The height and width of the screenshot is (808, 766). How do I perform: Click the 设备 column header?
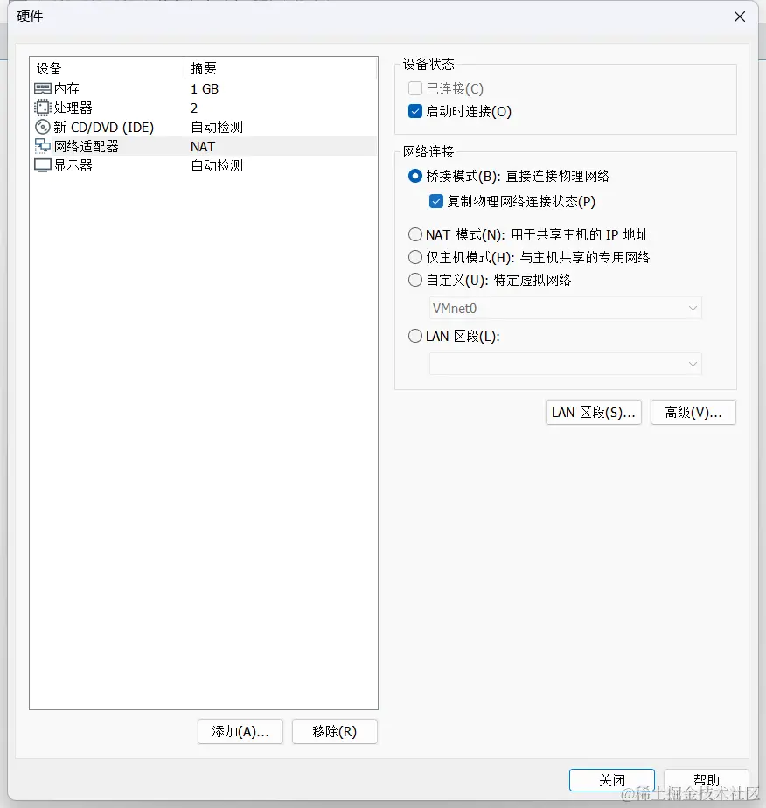pyautogui.click(x=49, y=68)
